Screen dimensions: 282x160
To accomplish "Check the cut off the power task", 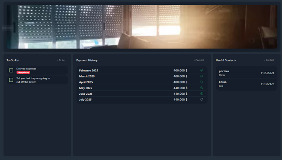I will coord(11,80).
